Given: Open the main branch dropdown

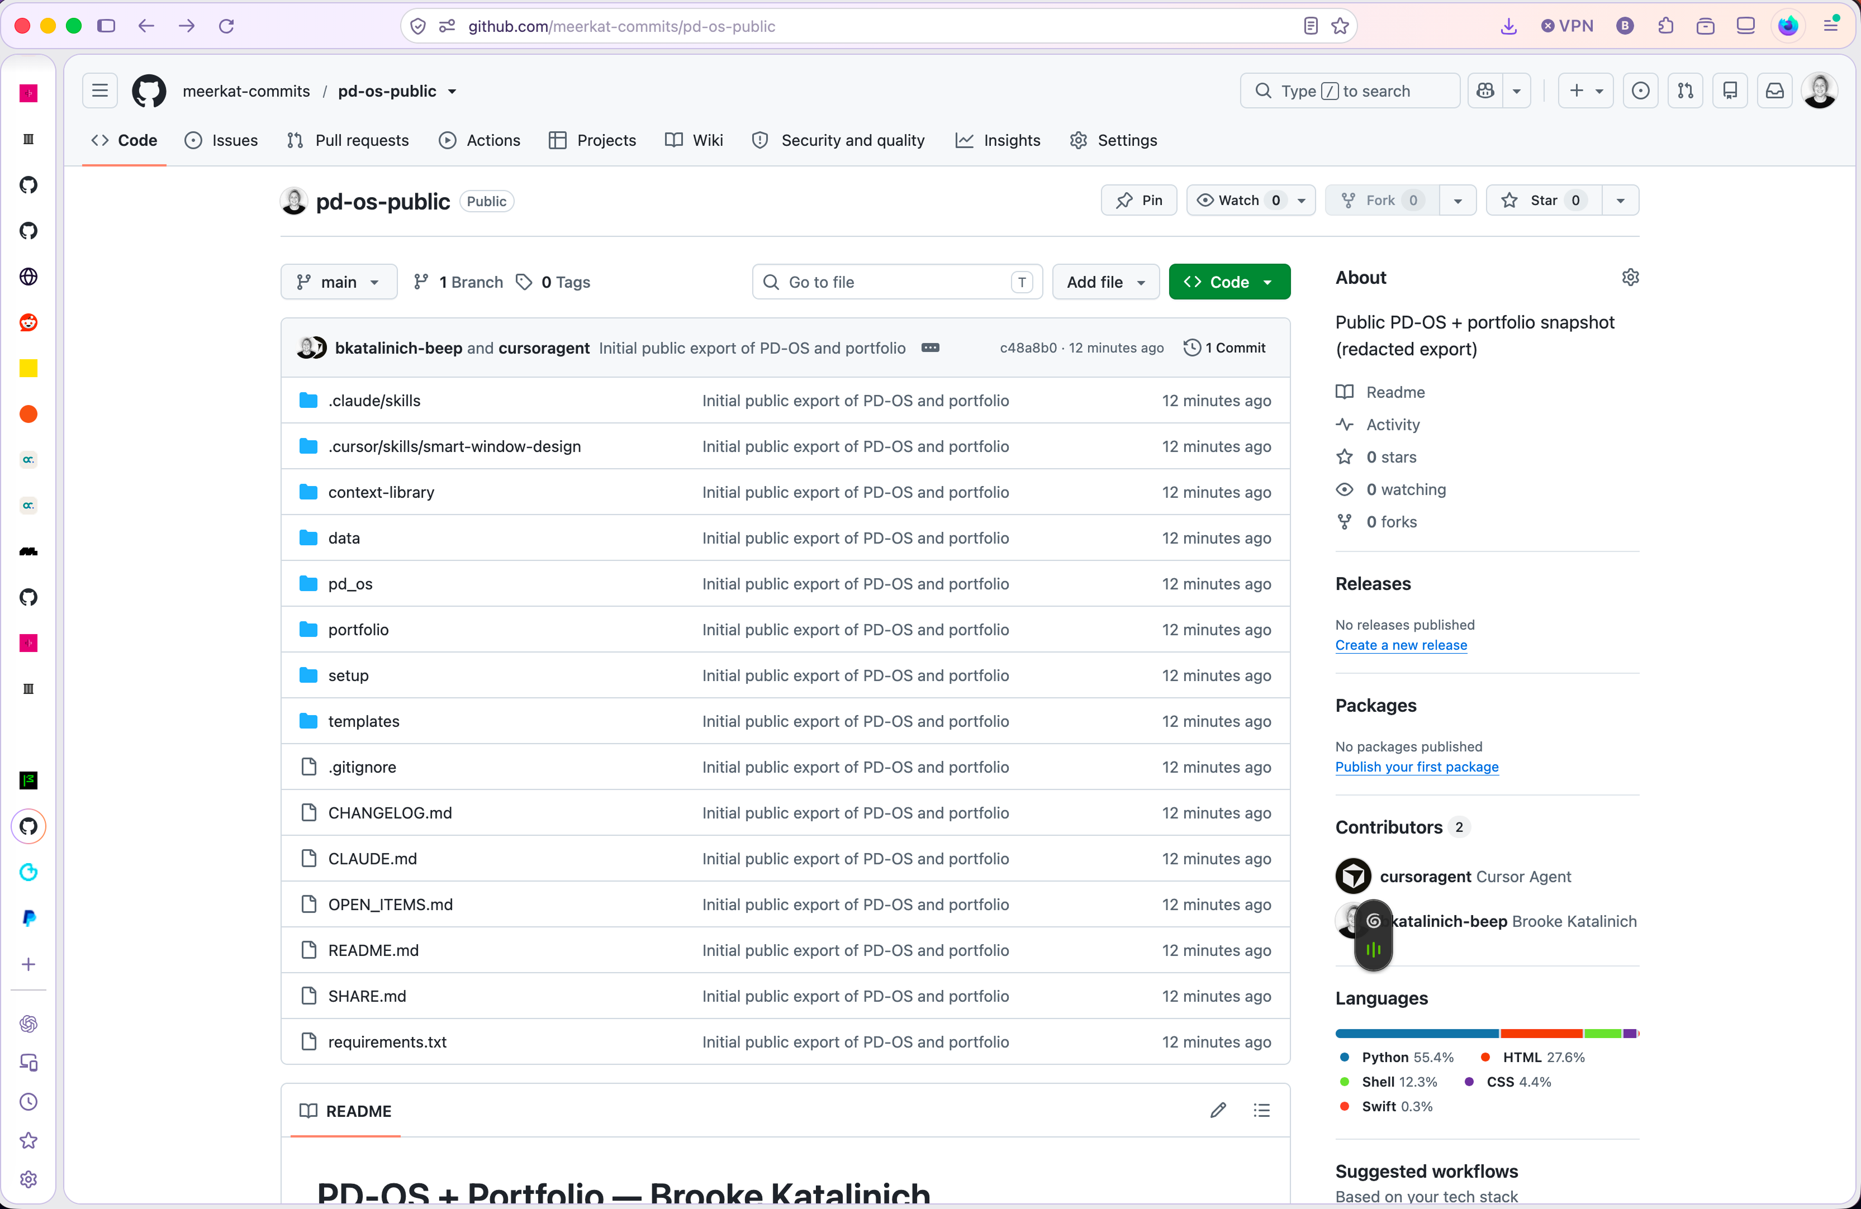Looking at the screenshot, I should pyautogui.click(x=339, y=282).
